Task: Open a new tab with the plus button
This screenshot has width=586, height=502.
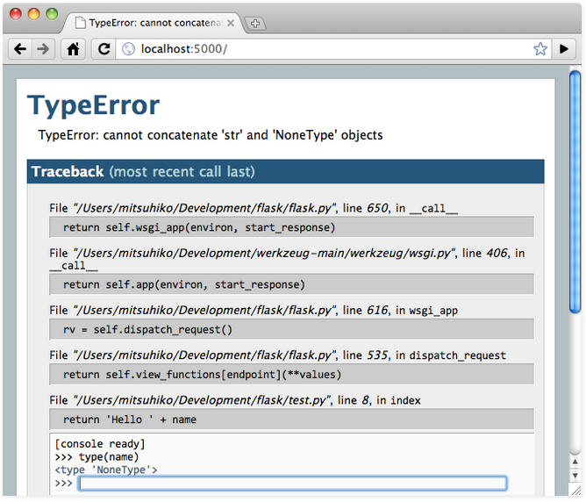Action: [255, 23]
